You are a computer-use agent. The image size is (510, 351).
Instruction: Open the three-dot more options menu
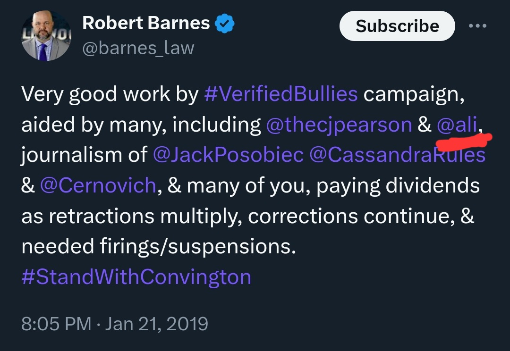pyautogui.click(x=477, y=25)
